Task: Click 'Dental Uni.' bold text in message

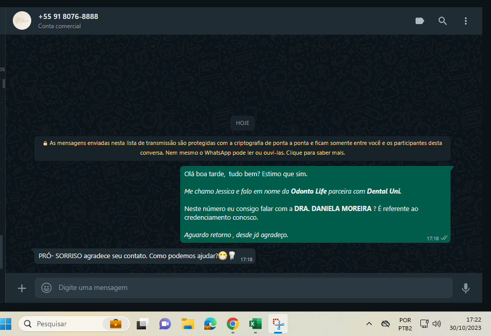Action: [384, 192]
